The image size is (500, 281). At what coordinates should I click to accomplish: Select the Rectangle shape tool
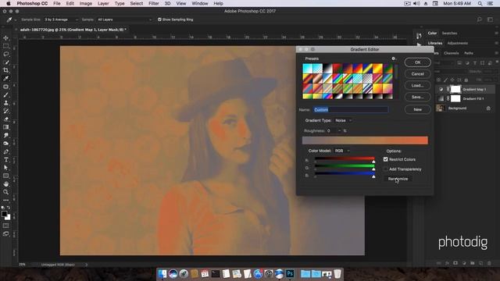[x=5, y=176]
